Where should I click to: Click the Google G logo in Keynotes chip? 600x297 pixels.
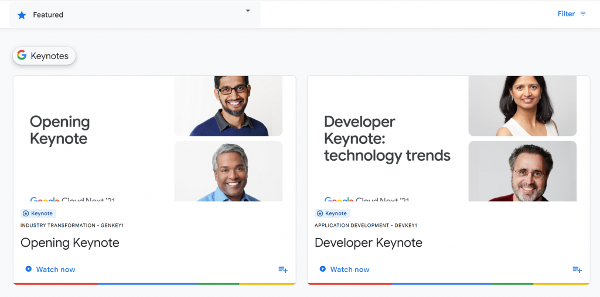coord(22,56)
